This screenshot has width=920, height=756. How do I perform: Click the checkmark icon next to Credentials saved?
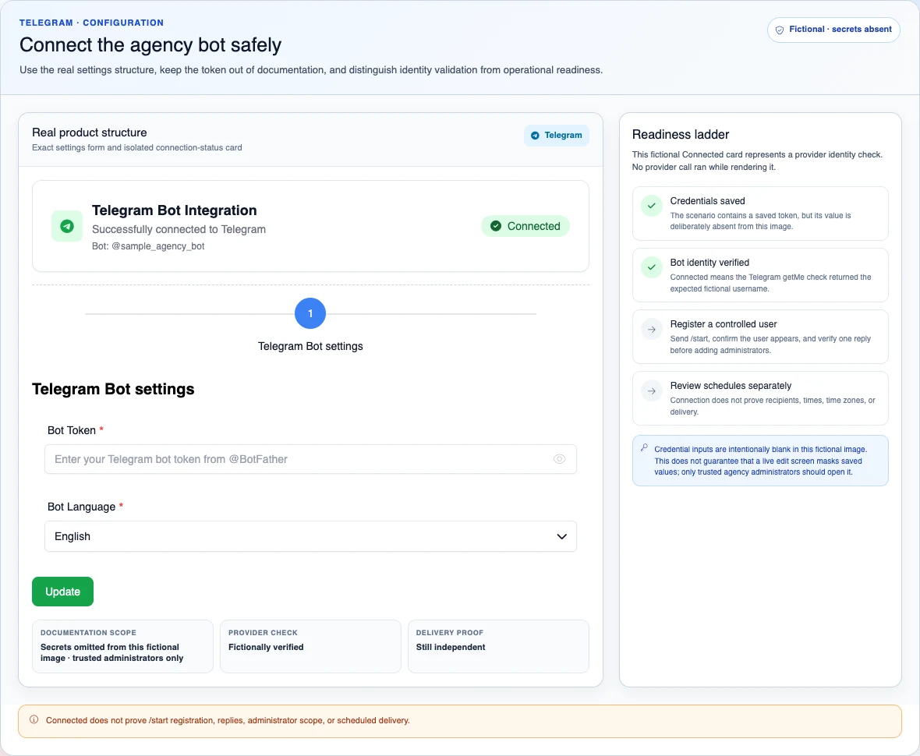coord(651,206)
